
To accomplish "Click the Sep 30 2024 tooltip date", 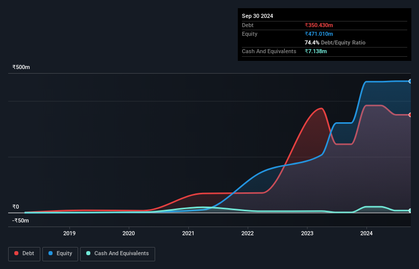I will [x=257, y=16].
